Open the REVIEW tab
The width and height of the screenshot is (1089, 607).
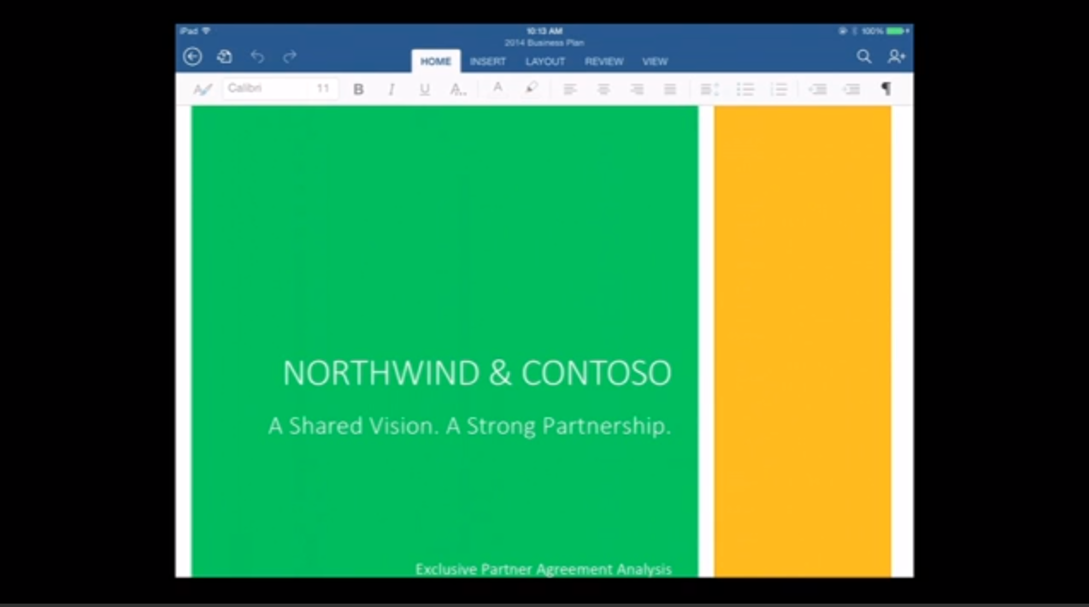[604, 62]
